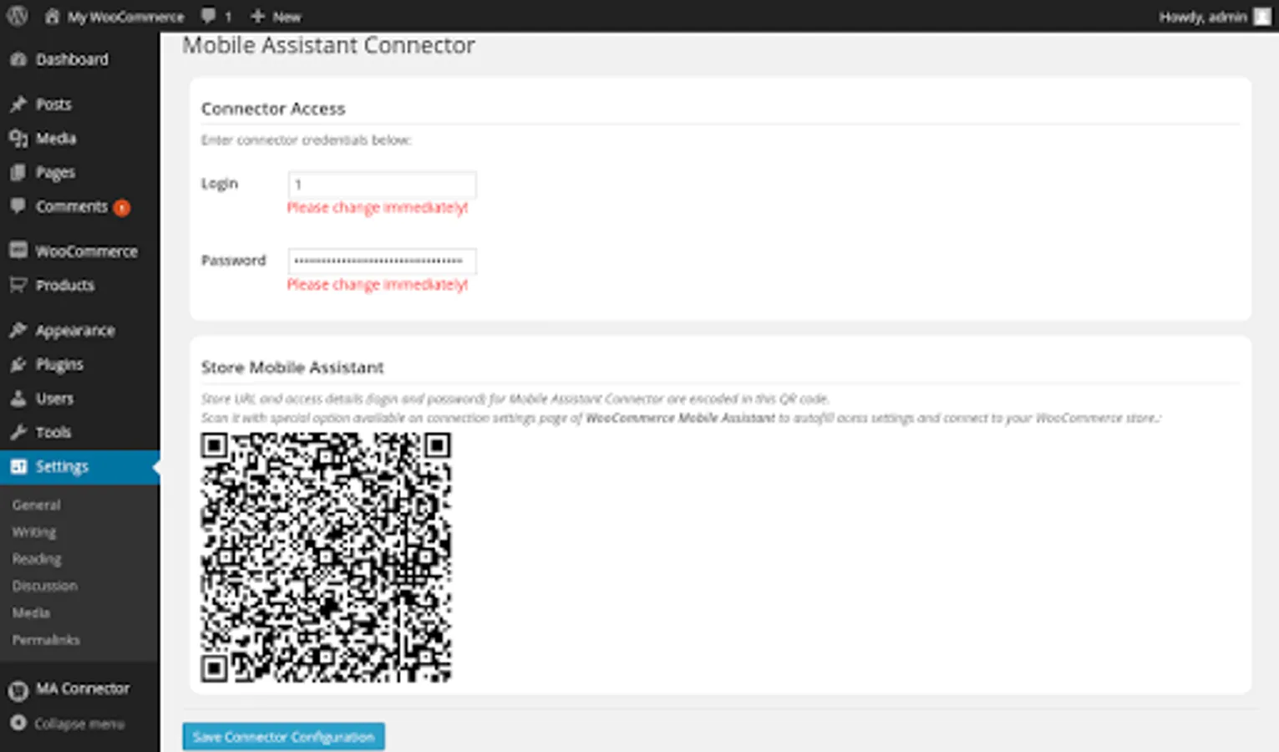Click the Dashboard gauge icon
The height and width of the screenshot is (752, 1279).
point(18,59)
